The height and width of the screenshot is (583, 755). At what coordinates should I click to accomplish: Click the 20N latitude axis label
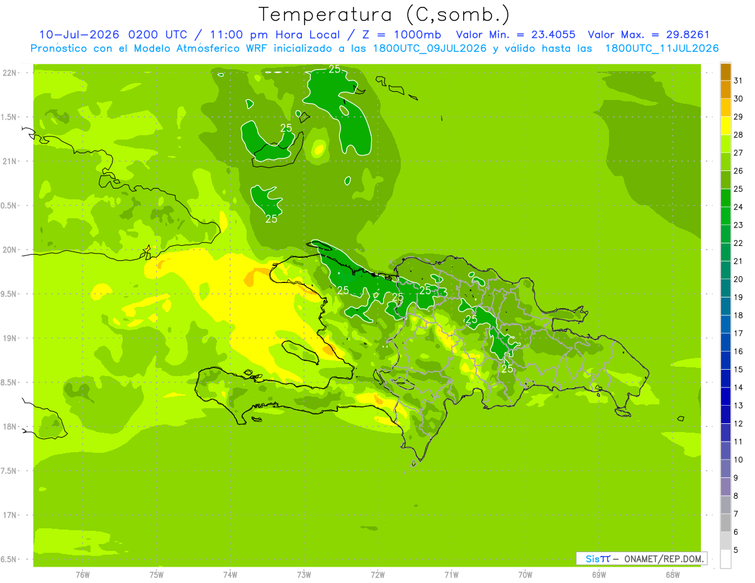tap(9, 250)
